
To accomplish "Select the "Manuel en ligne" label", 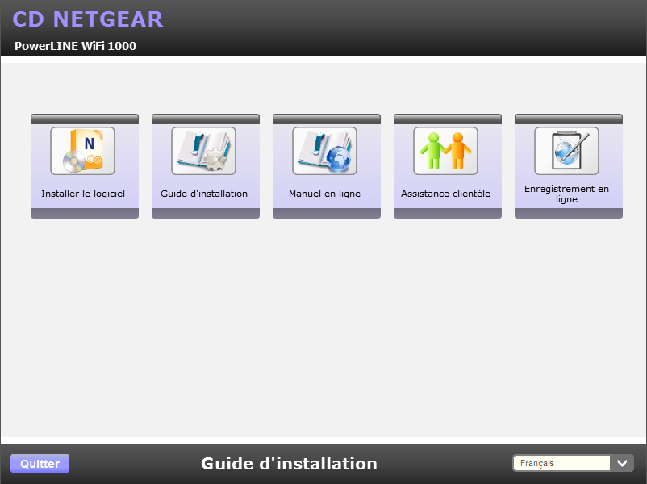I will tap(325, 194).
